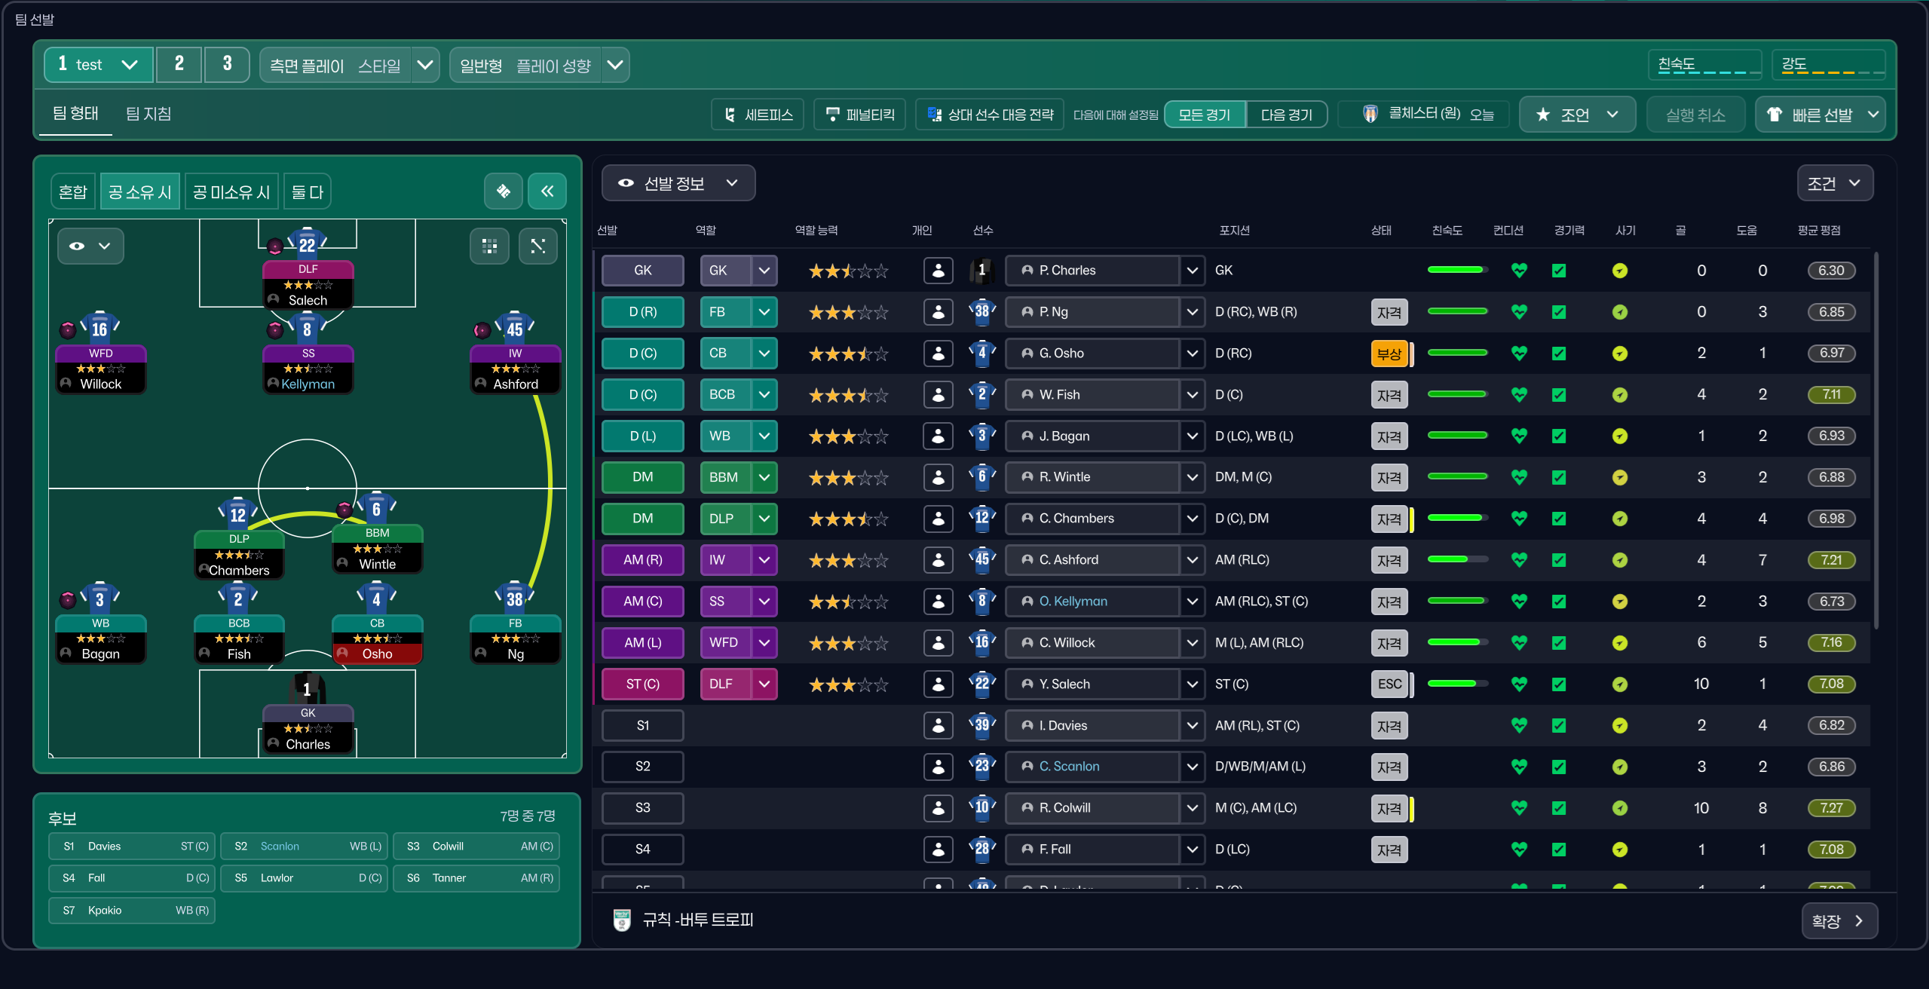Image resolution: width=1929 pixels, height=989 pixels.
Task: Toggle match fitness checkbox for R. Wintle
Action: click(x=1559, y=477)
